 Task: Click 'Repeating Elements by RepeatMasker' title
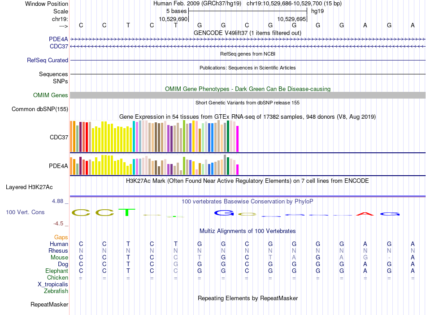point(248,298)
